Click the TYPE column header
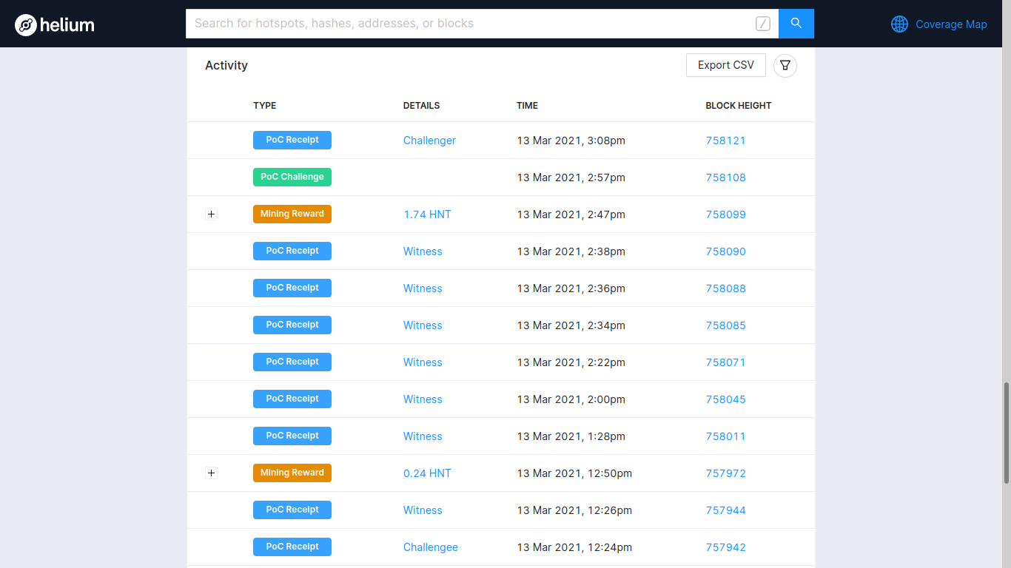Viewport: 1011px width, 568px height. (x=264, y=106)
